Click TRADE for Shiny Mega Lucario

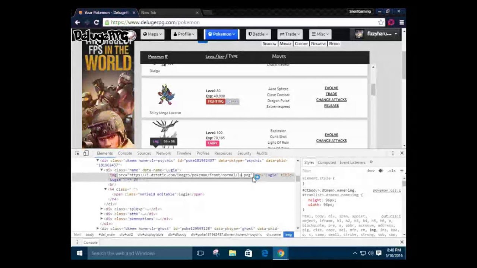pyautogui.click(x=331, y=94)
